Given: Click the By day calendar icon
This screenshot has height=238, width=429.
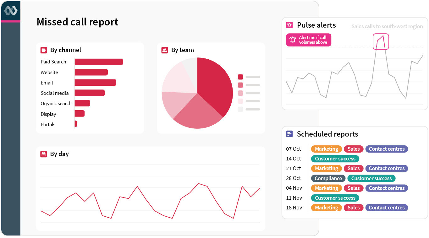Looking at the screenshot, I should [44, 154].
